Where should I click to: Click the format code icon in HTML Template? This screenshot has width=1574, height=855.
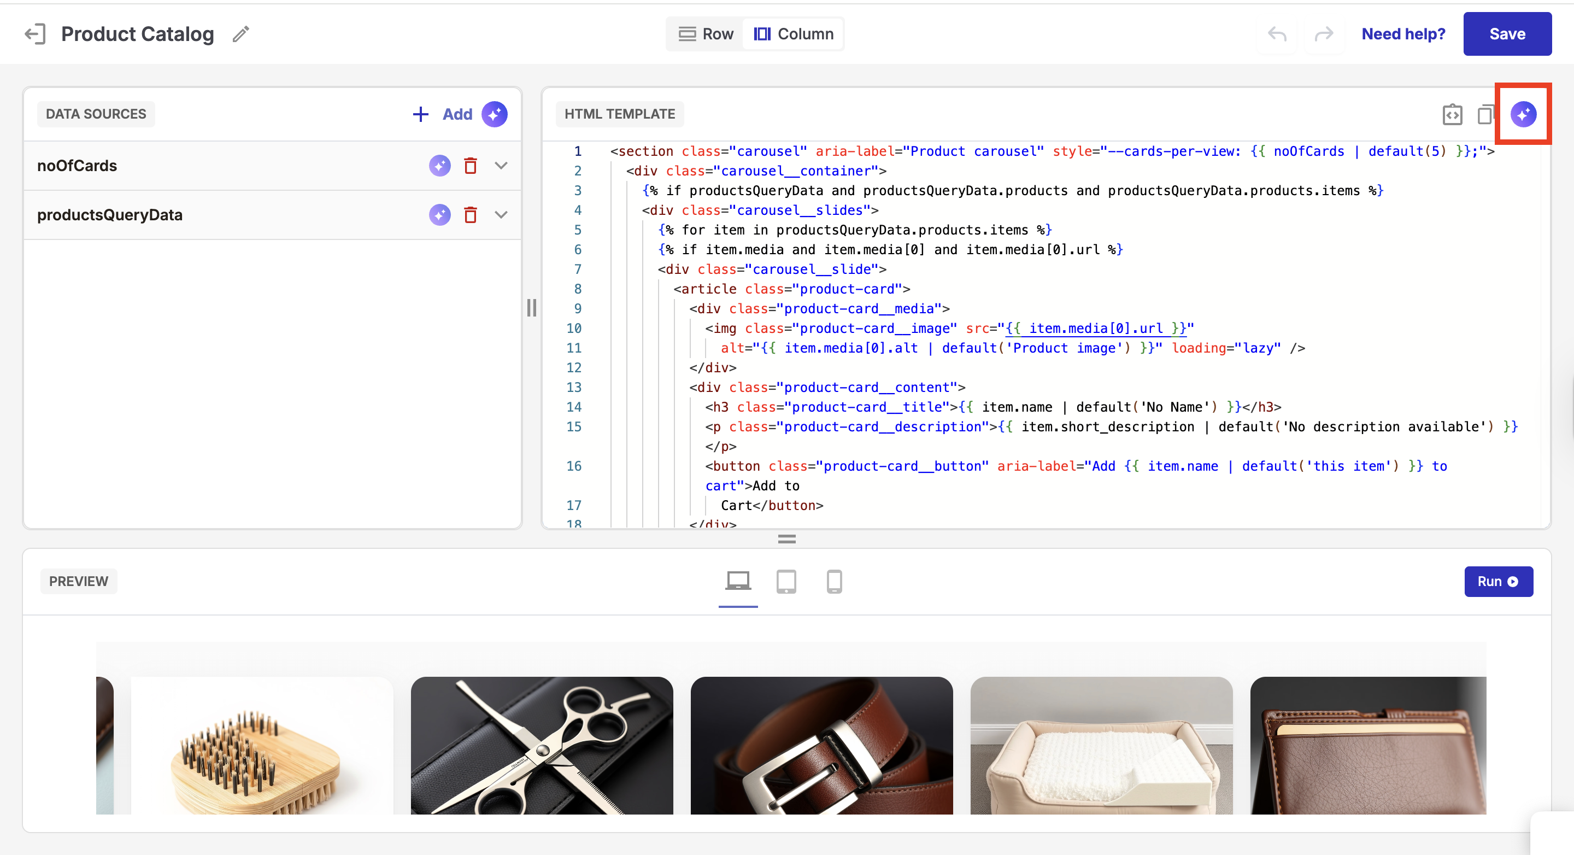coord(1452,114)
